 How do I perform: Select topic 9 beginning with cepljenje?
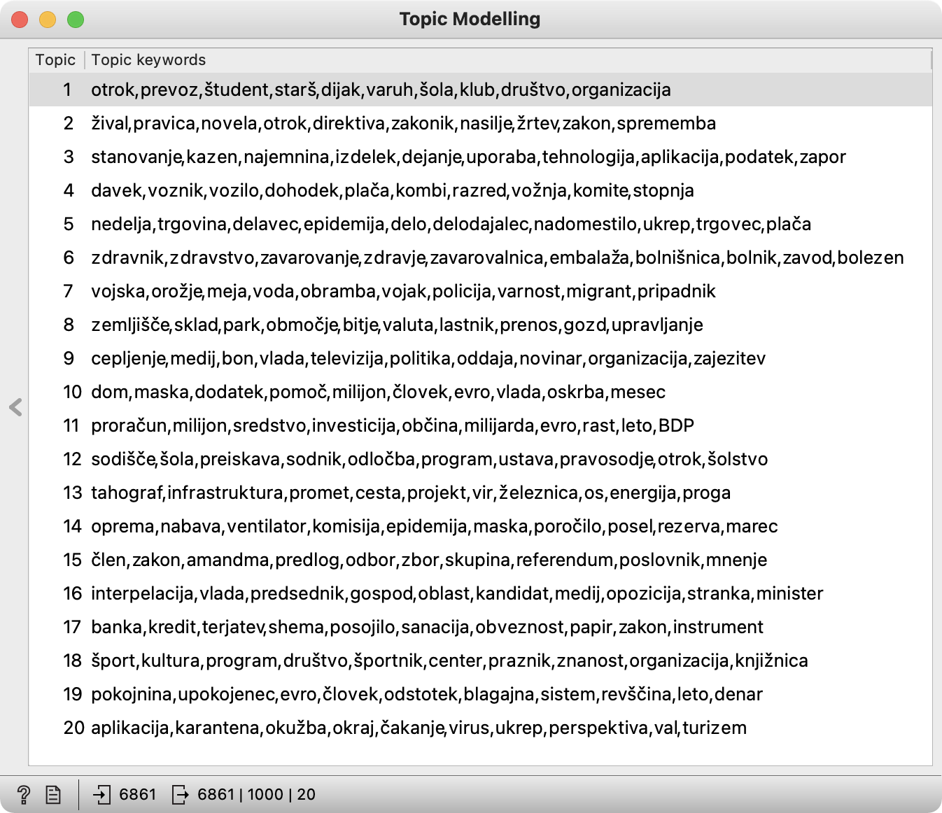pyautogui.click(x=428, y=358)
